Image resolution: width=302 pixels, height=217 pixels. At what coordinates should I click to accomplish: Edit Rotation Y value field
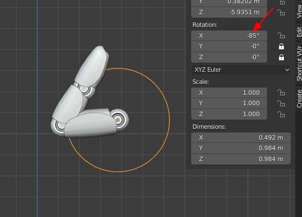pos(229,46)
